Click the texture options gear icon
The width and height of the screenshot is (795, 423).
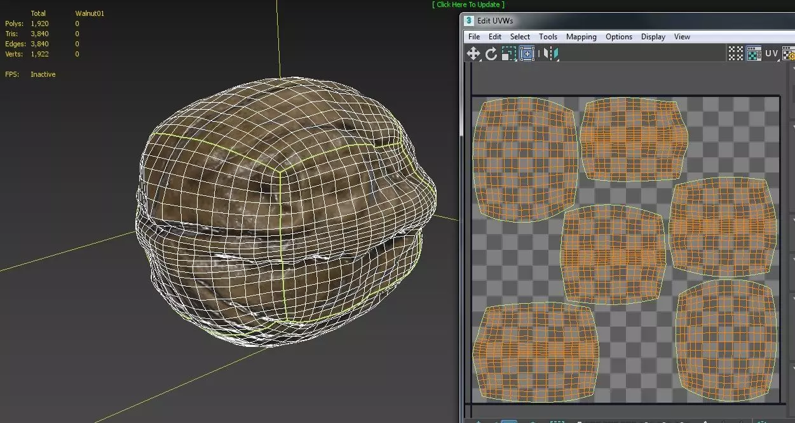click(789, 54)
